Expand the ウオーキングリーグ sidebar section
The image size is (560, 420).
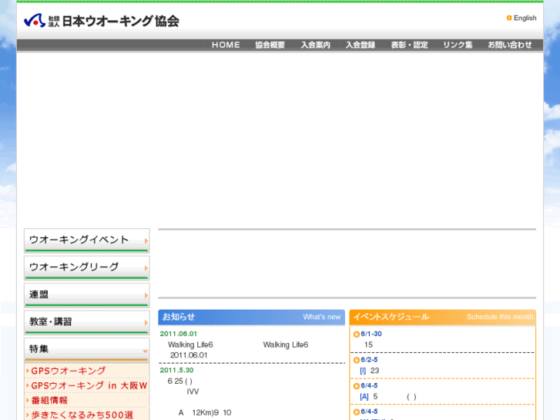[x=87, y=267]
